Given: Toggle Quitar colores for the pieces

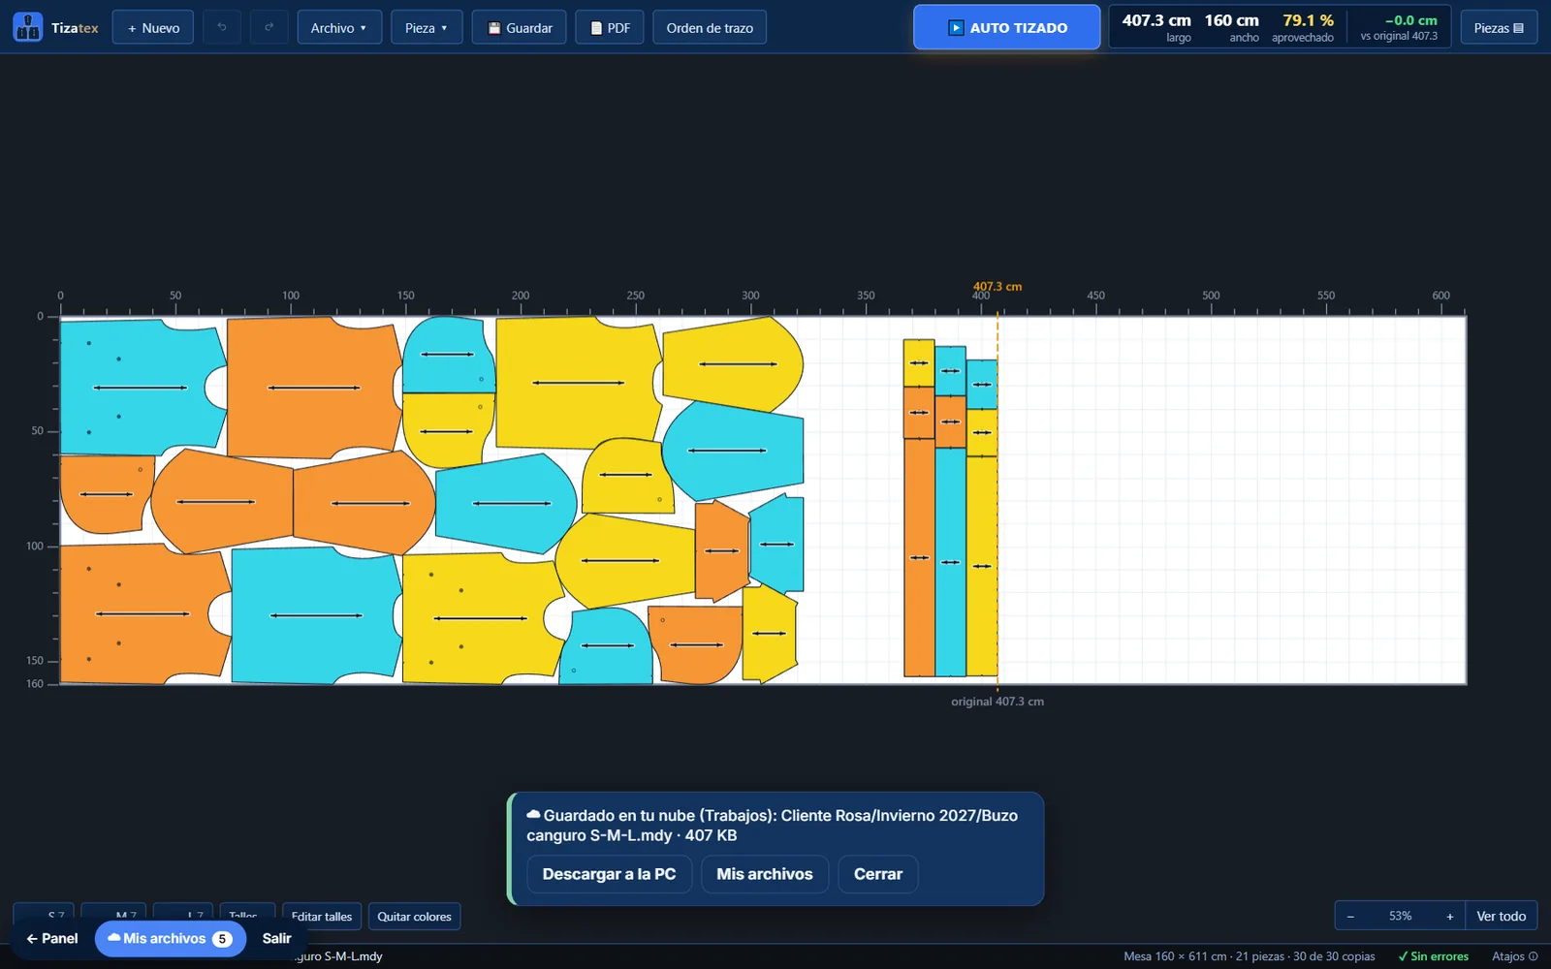Looking at the screenshot, I should coord(414,917).
